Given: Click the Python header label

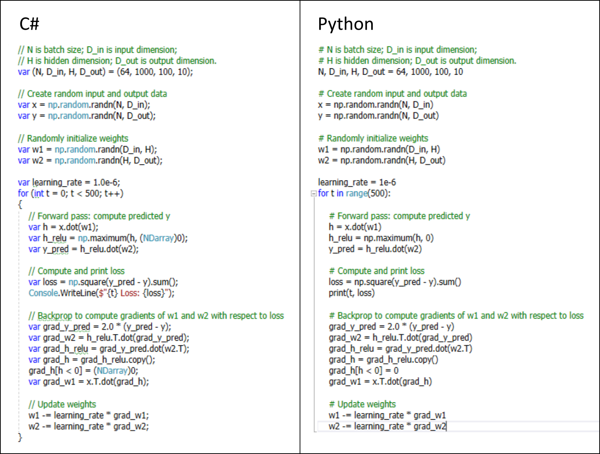Looking at the screenshot, I should tap(346, 24).
